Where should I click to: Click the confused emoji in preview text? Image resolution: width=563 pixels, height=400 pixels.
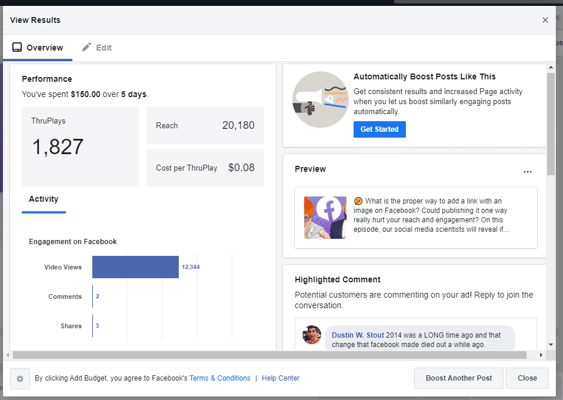coord(358,201)
